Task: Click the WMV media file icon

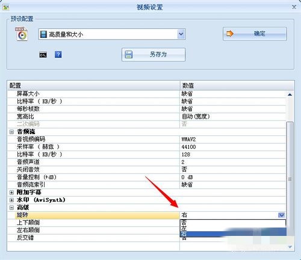Action: [22, 34]
